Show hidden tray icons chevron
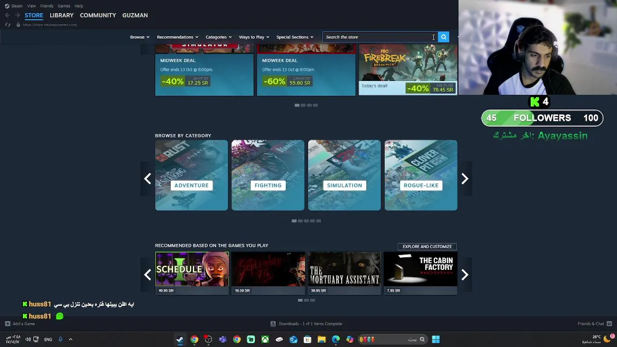 tap(70, 339)
